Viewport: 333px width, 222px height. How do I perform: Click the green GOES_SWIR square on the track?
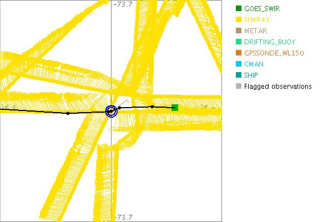click(x=175, y=107)
